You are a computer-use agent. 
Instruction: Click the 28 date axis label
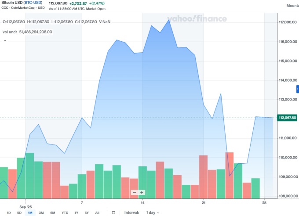[x=264, y=203]
